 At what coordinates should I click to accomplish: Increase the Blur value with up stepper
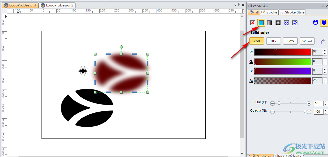325,102
